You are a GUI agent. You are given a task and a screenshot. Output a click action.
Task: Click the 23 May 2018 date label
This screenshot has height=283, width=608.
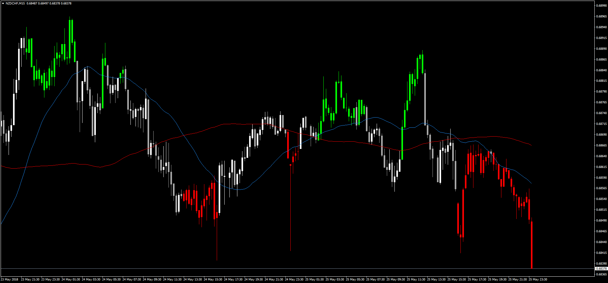(x=10, y=280)
